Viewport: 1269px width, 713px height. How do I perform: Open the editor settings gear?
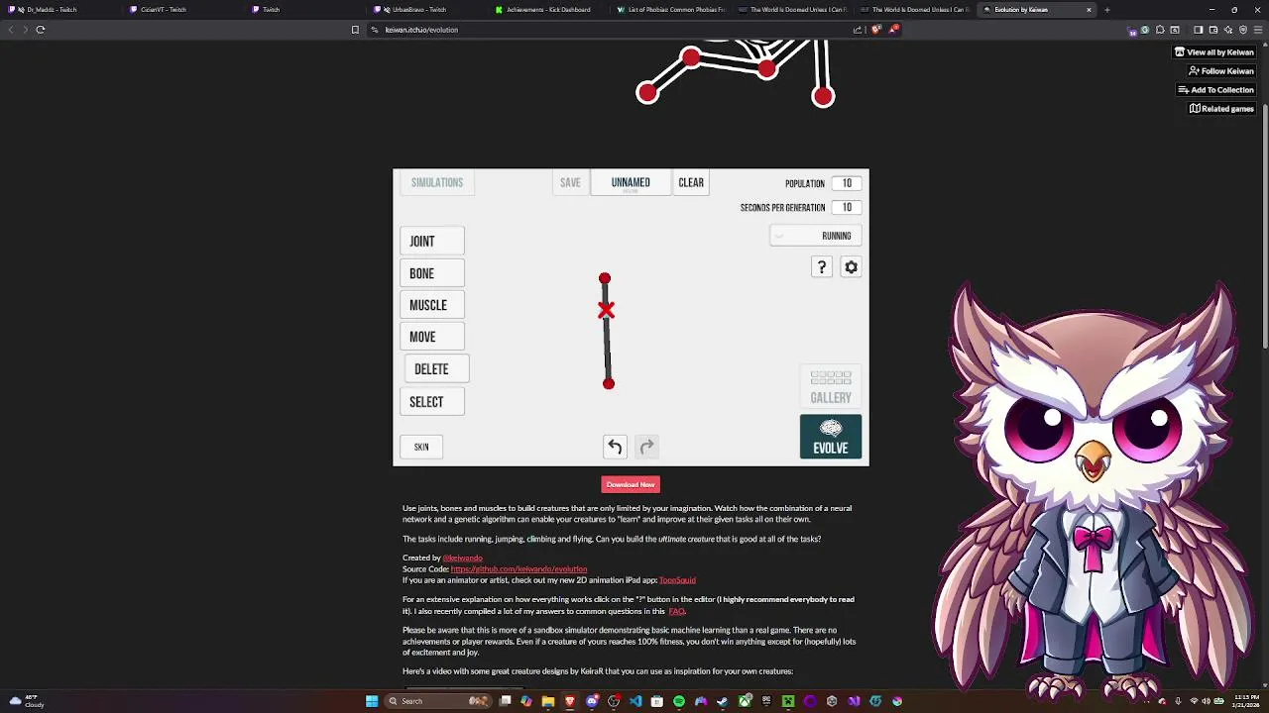click(x=851, y=267)
